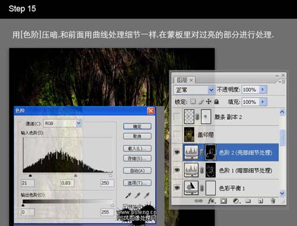297x226 pixels.
Task: Click the 自动(A) button
Action: (x=137, y=171)
